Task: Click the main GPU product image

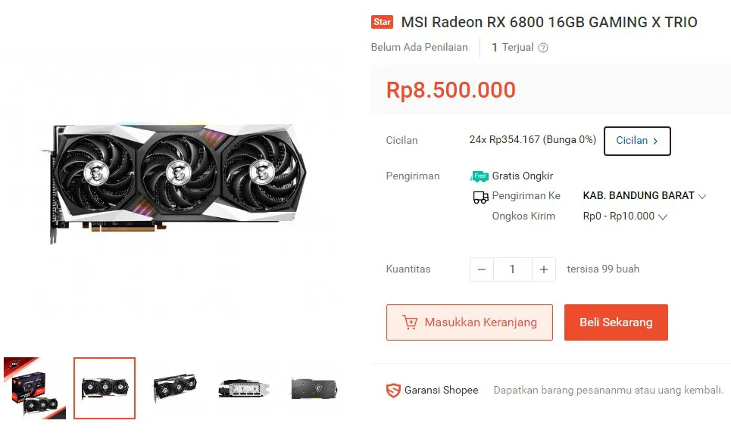Action: tap(173, 182)
